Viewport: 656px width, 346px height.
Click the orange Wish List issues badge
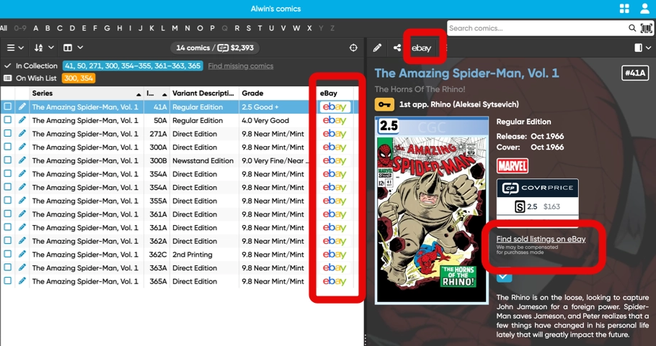(79, 78)
